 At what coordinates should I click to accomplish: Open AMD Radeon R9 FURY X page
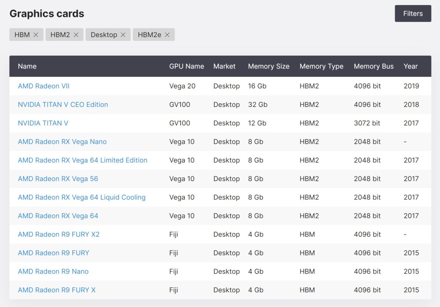pyautogui.click(x=57, y=290)
